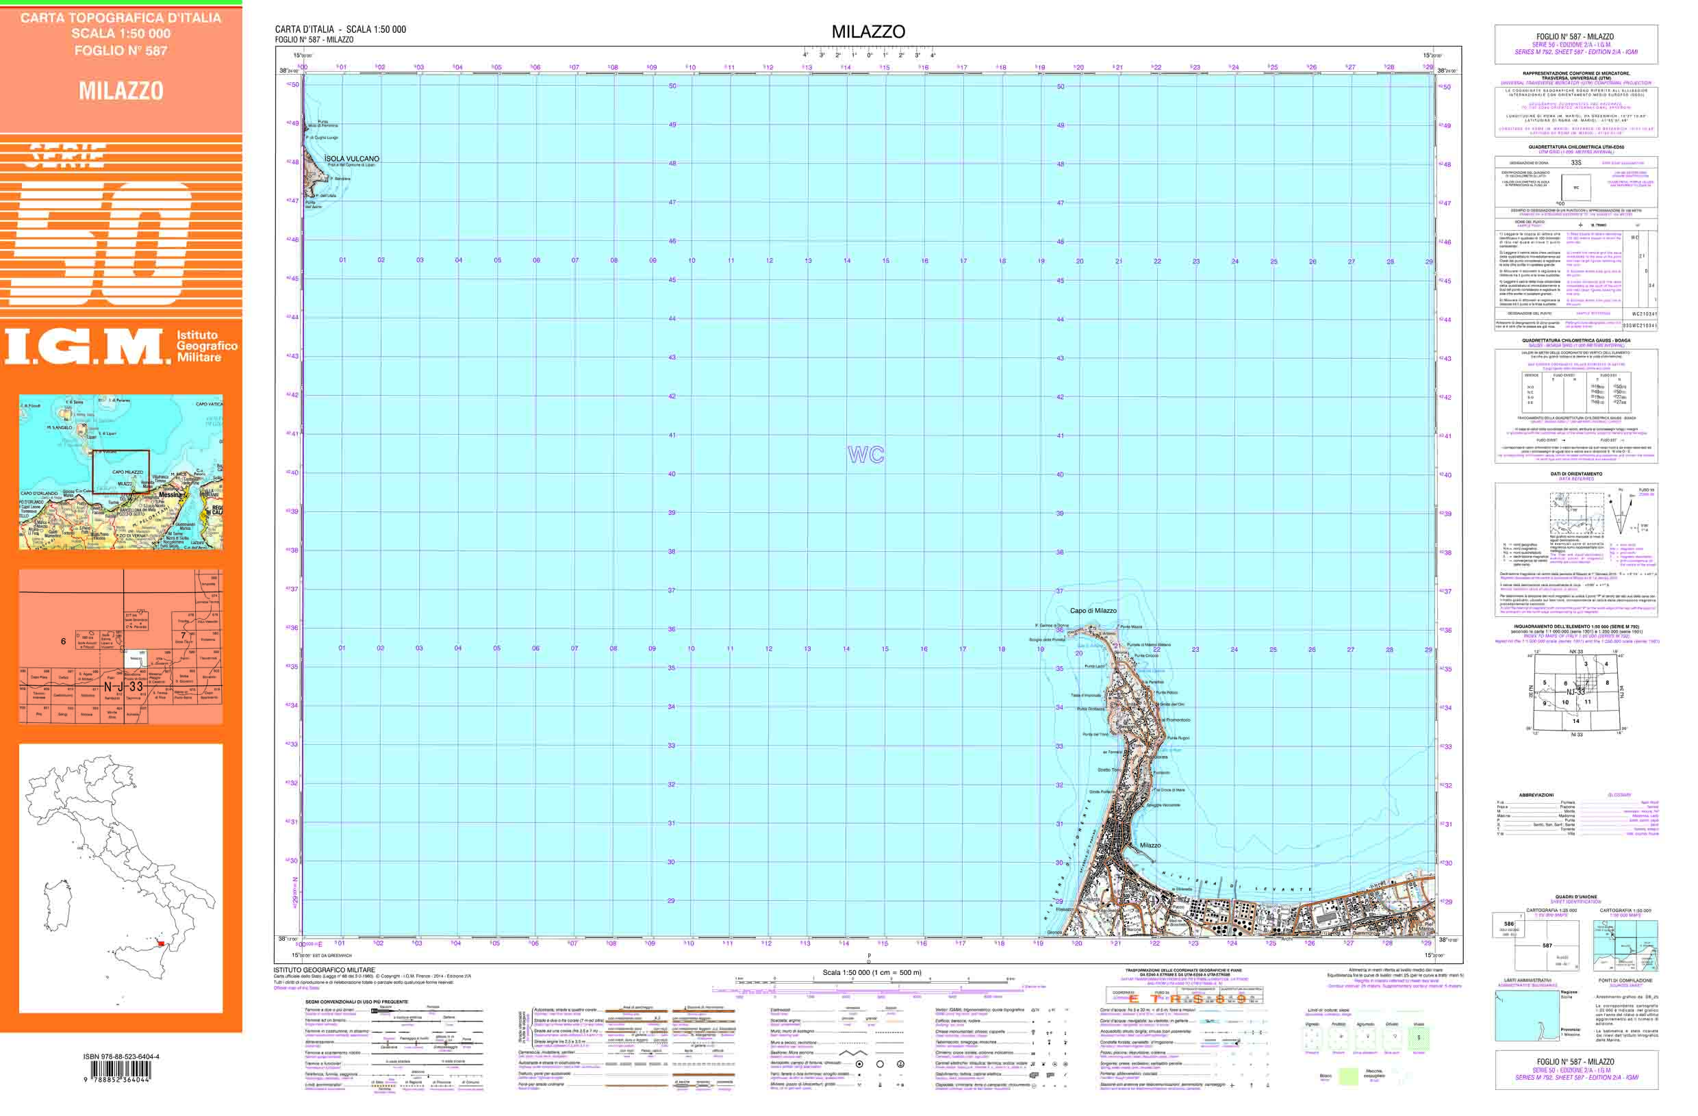The width and height of the screenshot is (1698, 1116).
Task: Click the light green 'Bosco' legend swatch
Action: (1347, 1076)
